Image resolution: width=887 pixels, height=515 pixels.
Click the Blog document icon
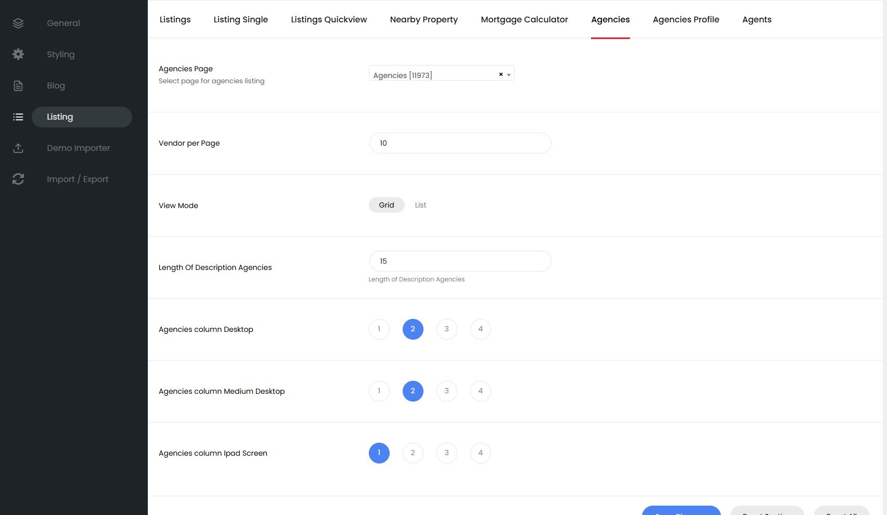(18, 86)
